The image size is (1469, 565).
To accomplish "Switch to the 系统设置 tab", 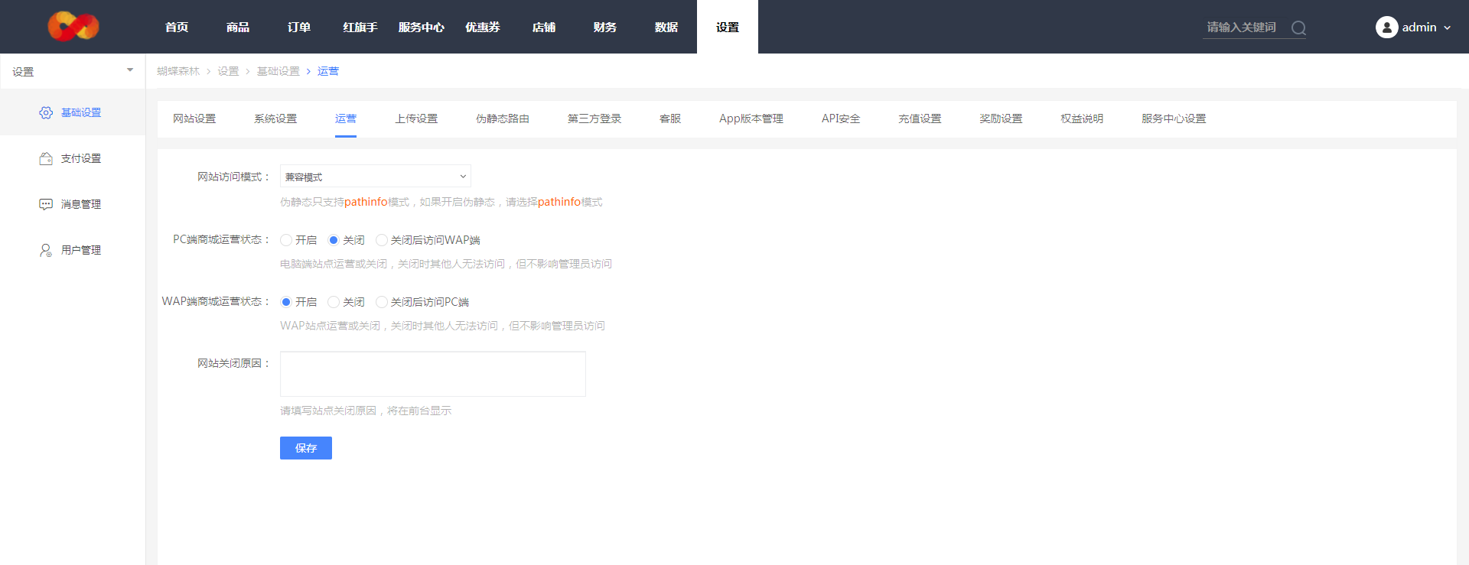I will click(275, 119).
